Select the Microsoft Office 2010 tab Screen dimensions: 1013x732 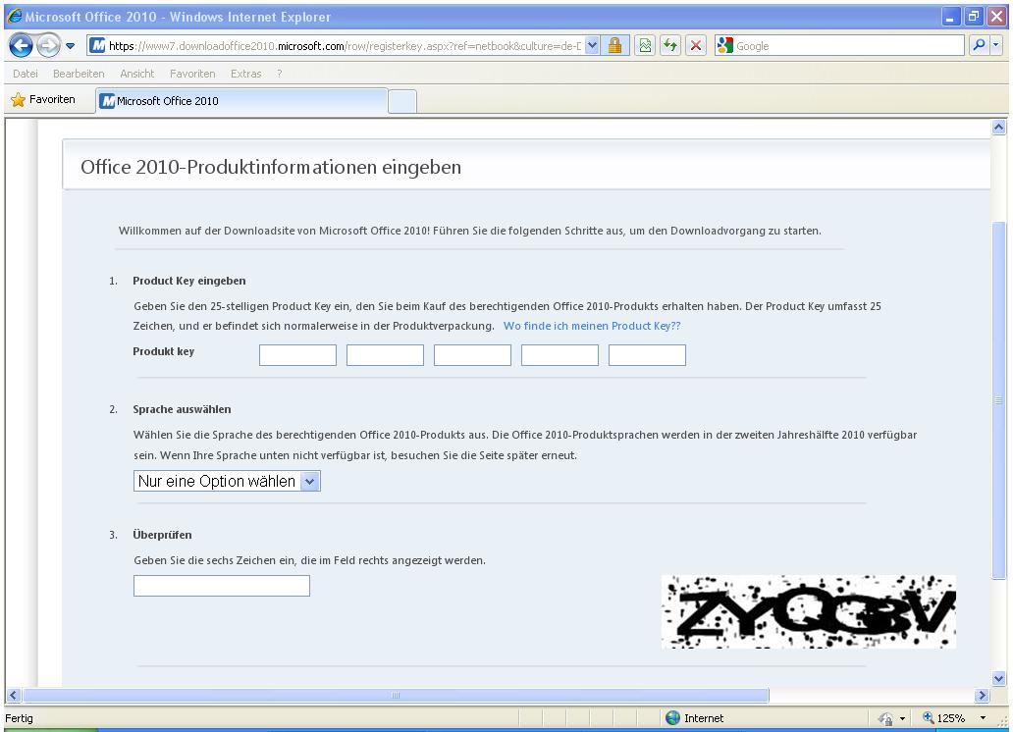[241, 101]
